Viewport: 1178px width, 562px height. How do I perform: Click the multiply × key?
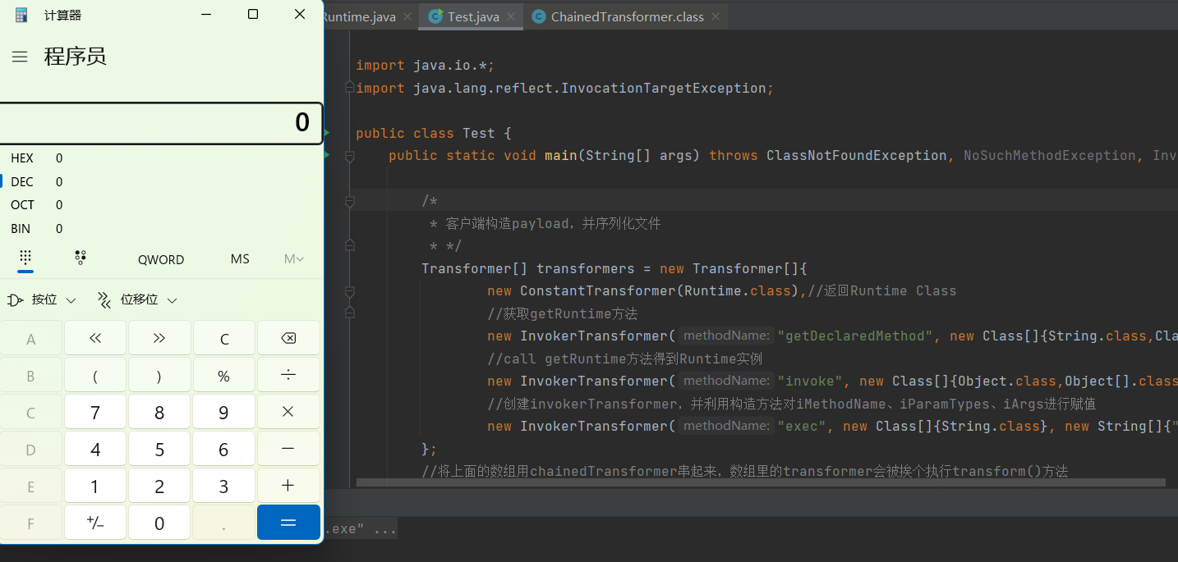(288, 412)
